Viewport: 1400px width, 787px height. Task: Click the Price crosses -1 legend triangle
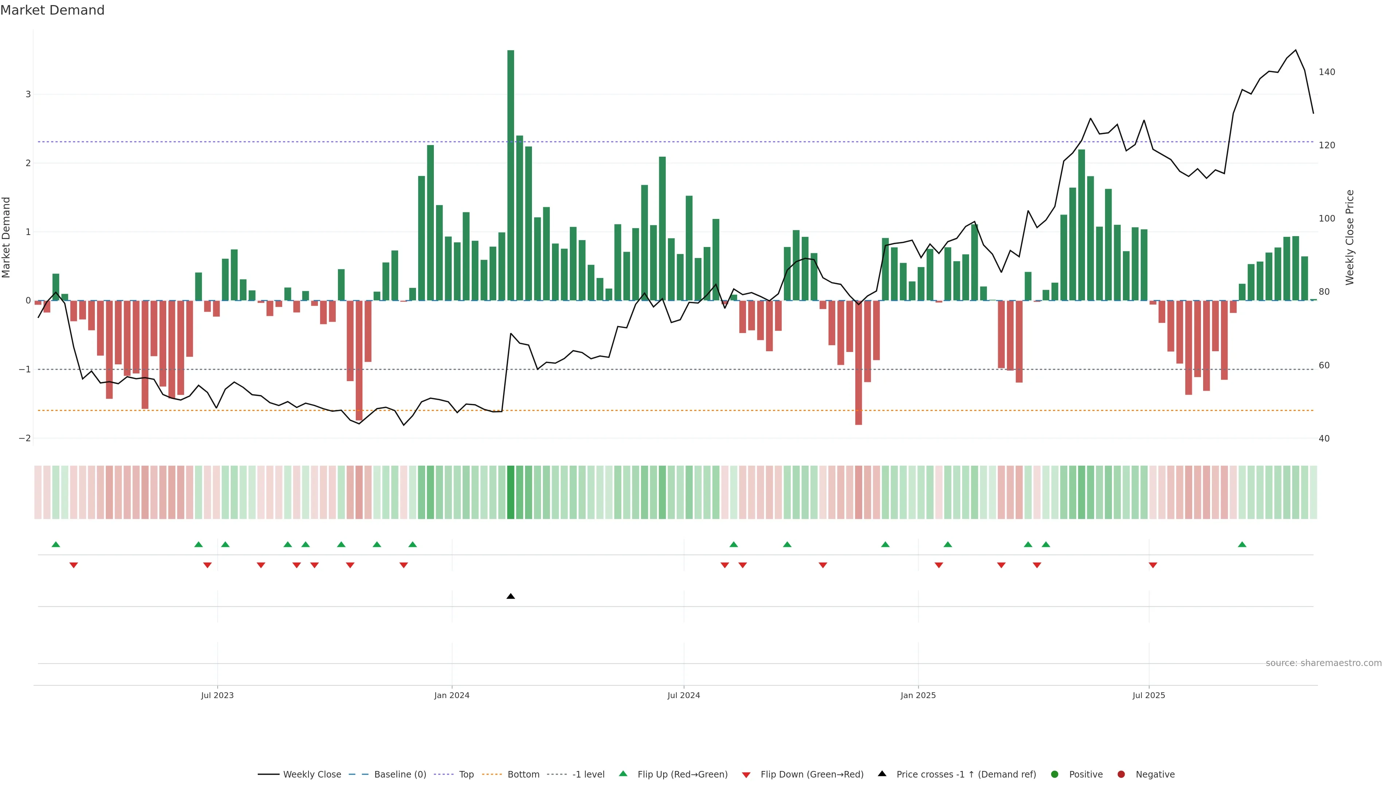point(882,774)
